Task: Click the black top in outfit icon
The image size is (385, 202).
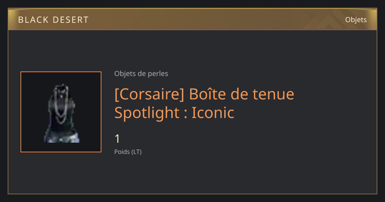Action: click(x=61, y=115)
